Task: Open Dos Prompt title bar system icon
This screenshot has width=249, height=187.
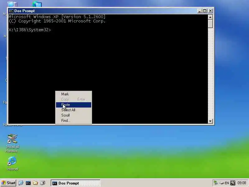Action: coord(11,11)
